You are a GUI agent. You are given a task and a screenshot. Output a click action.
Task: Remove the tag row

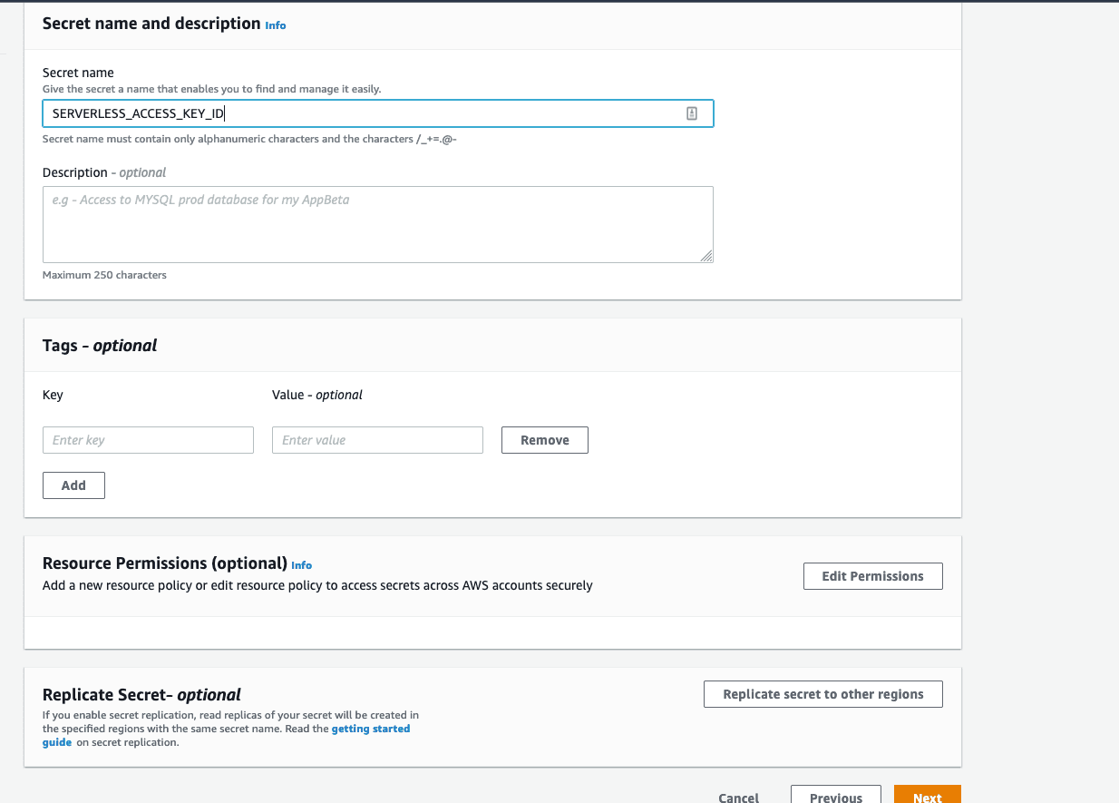point(545,440)
